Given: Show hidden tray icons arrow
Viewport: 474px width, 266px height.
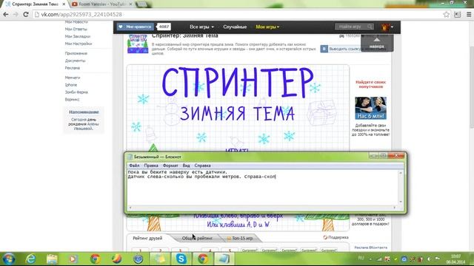Looking at the screenshot, I should (x=370, y=259).
